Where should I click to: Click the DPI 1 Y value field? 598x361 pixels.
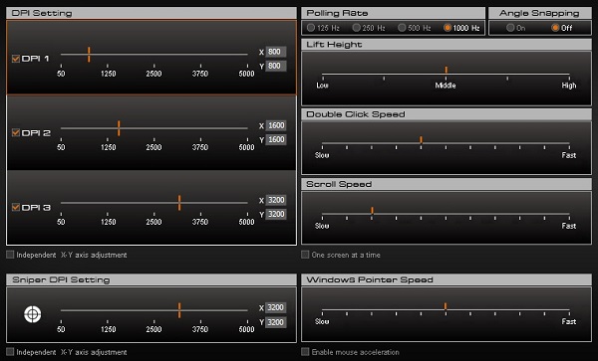pyautogui.click(x=276, y=66)
